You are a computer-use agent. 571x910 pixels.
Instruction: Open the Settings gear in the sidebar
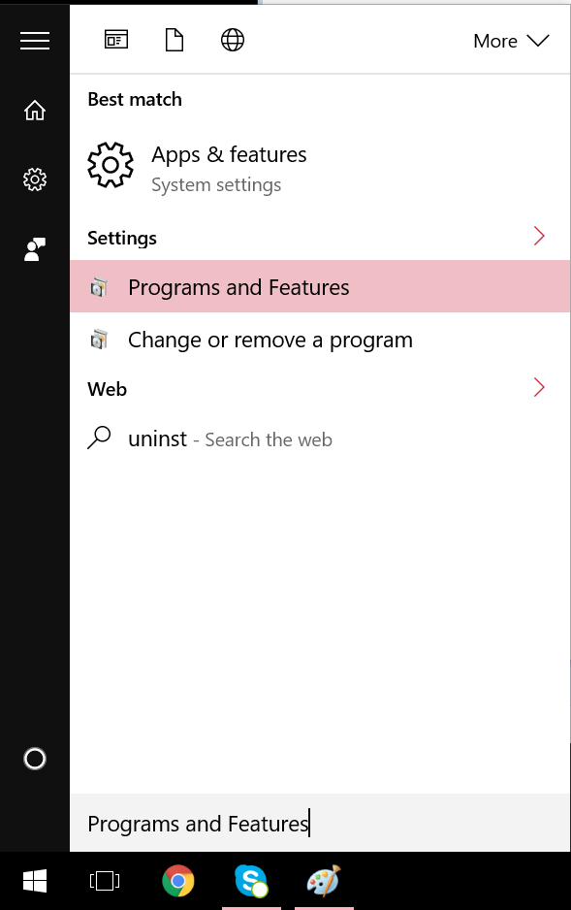(34, 179)
